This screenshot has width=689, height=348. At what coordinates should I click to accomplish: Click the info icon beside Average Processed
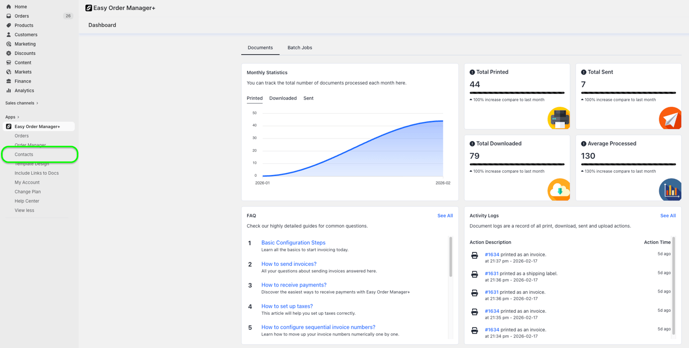584,144
